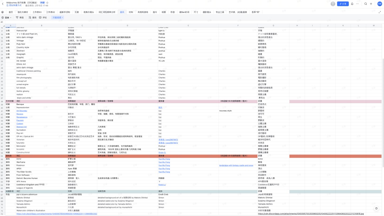384x216 pixels.
Task: Open the Rococo hyperlink
Action: tap(20, 114)
